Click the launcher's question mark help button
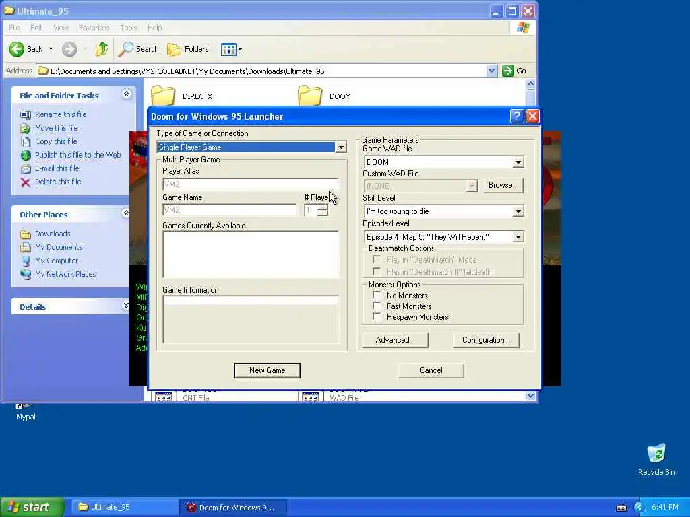This screenshot has width=690, height=517. (x=517, y=116)
